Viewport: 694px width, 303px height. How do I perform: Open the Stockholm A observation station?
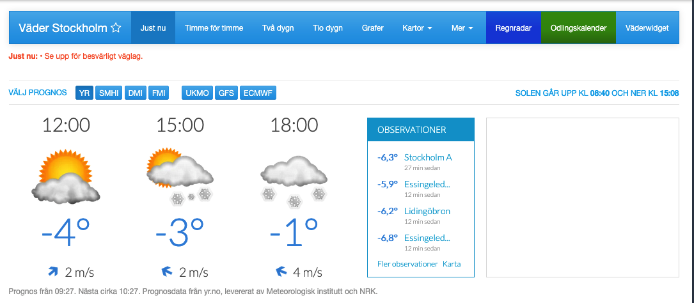(429, 157)
